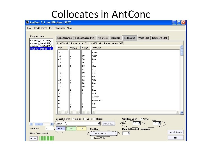Click the Freq column header

[63, 48]
